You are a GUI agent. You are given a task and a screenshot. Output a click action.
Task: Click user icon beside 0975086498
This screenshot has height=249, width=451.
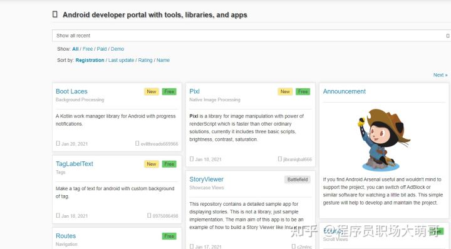click(149, 215)
